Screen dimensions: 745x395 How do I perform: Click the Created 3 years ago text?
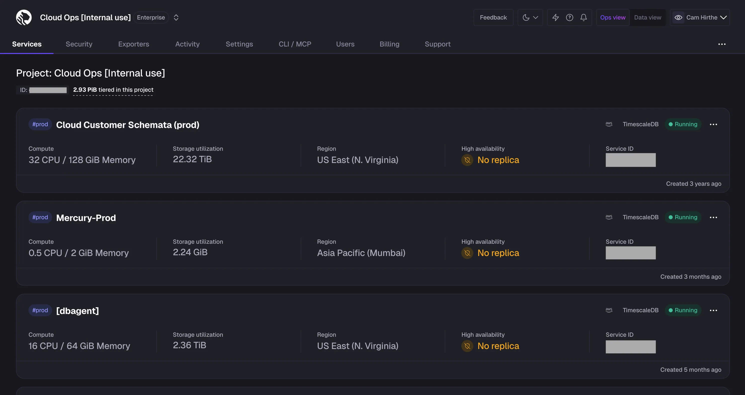coord(693,184)
